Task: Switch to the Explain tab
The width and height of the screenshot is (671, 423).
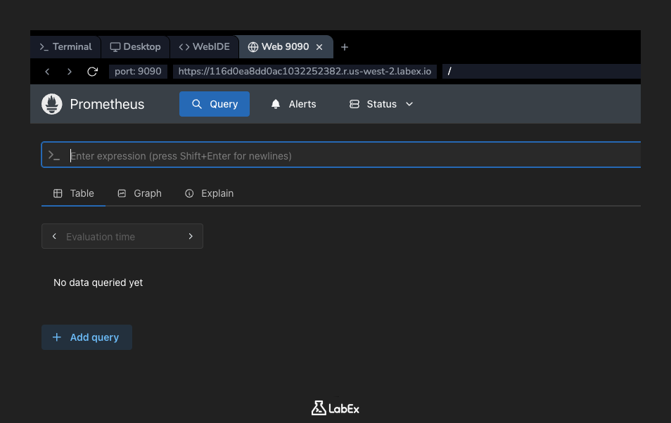Action: click(209, 193)
